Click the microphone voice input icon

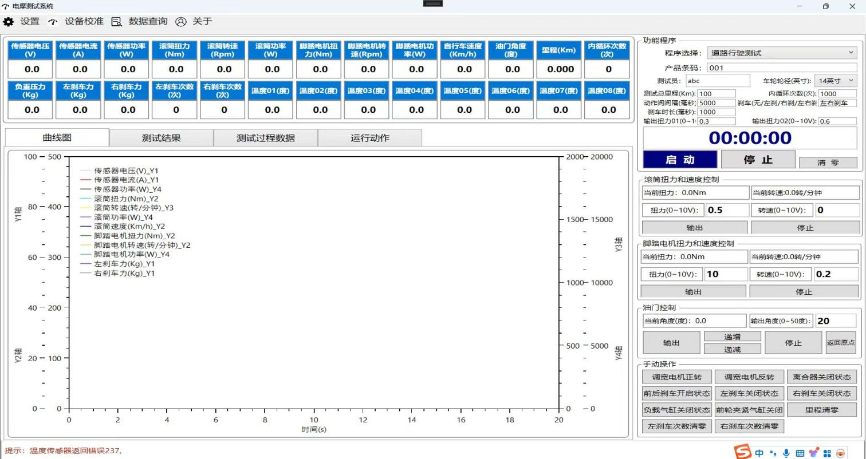point(786,453)
